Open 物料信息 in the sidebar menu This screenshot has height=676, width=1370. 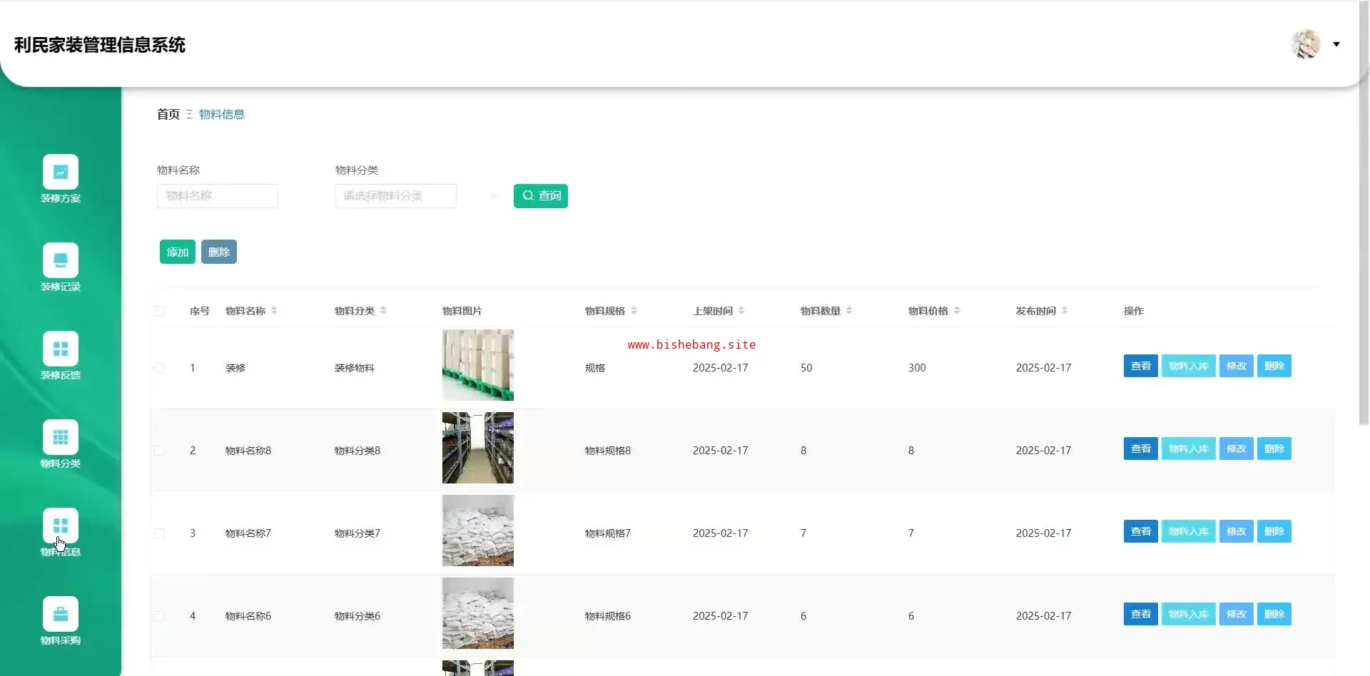pos(61,526)
